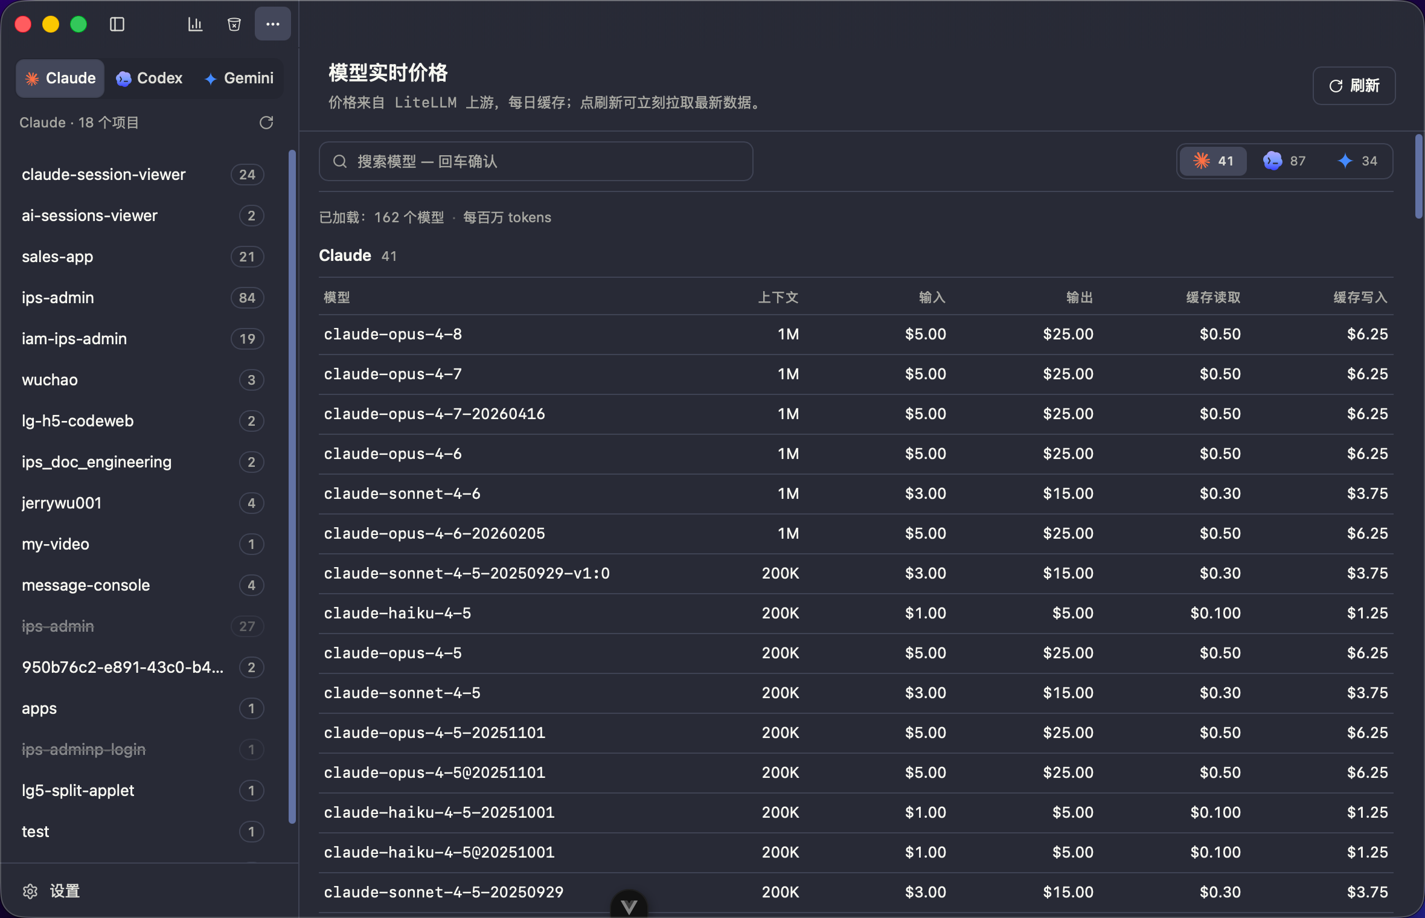1425x918 pixels.
Task: Select the claude-opus-4-8 model row
Action: (x=856, y=335)
